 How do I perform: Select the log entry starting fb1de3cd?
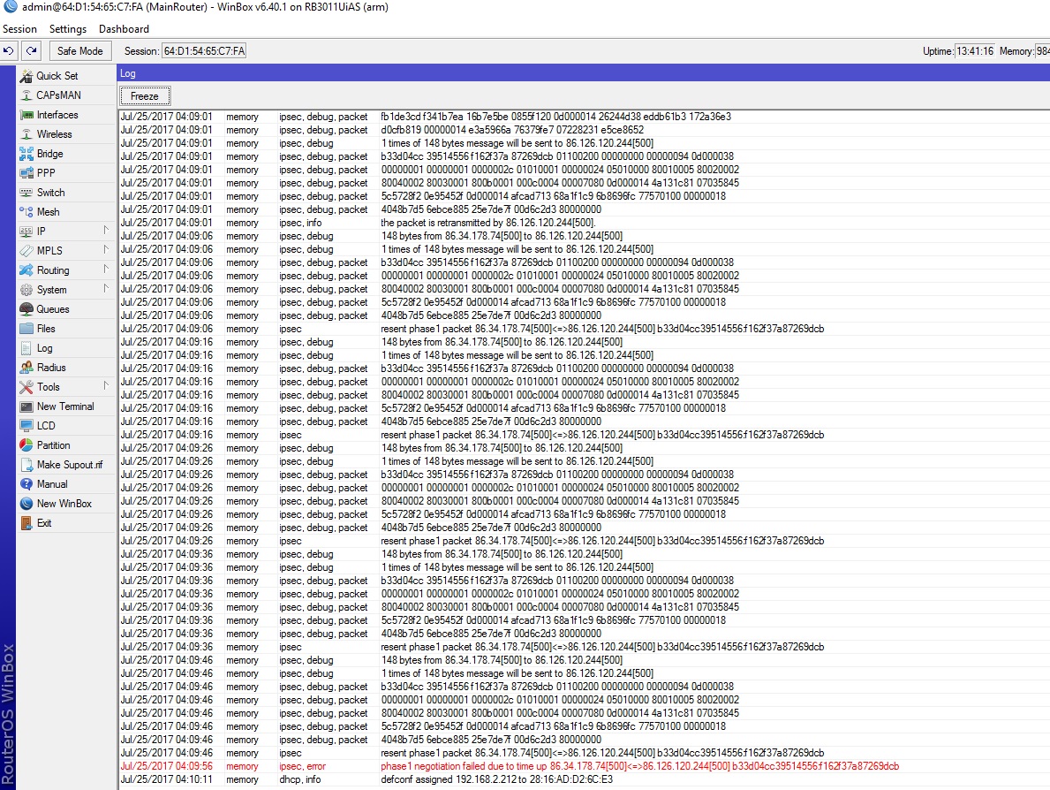[x=583, y=116]
